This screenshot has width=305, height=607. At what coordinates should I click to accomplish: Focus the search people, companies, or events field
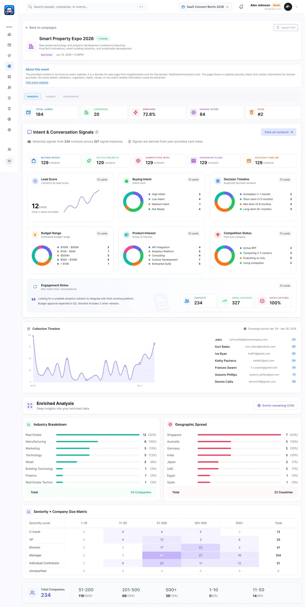click(86, 7)
